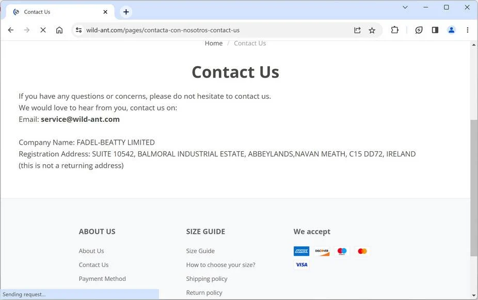This screenshot has width=478, height=300.
Task: Go back to previous page
Action: pyautogui.click(x=11, y=30)
